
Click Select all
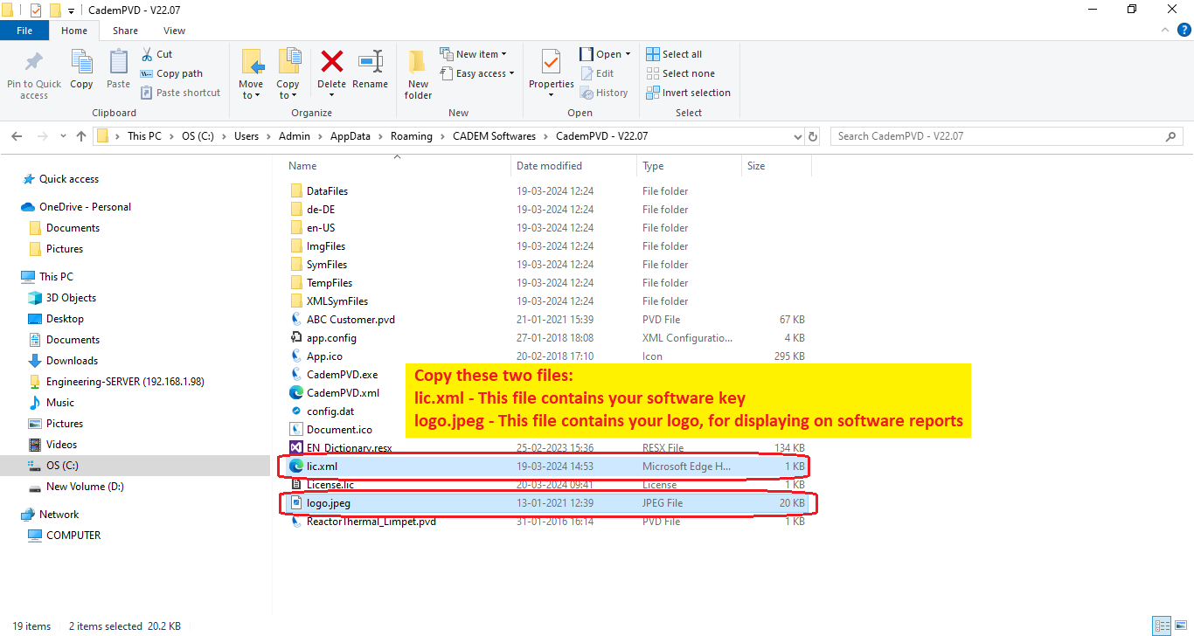(x=674, y=54)
